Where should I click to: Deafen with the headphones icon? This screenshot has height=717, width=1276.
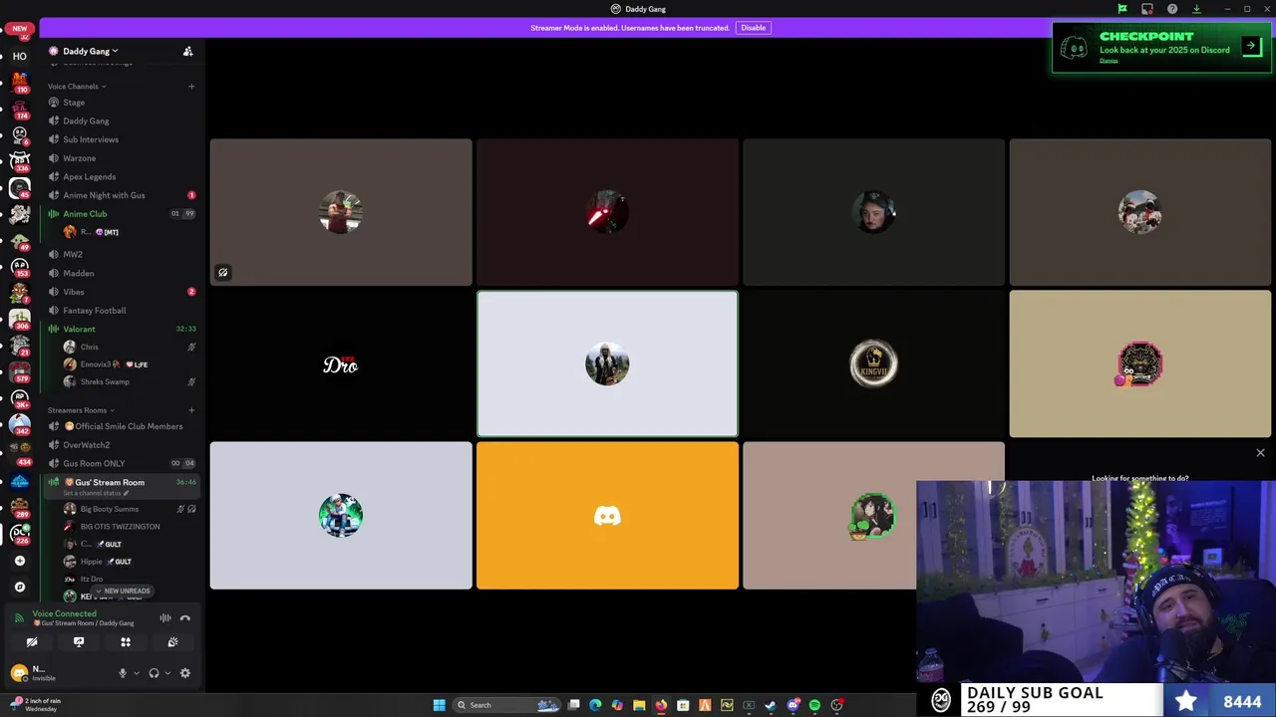pyautogui.click(x=154, y=673)
